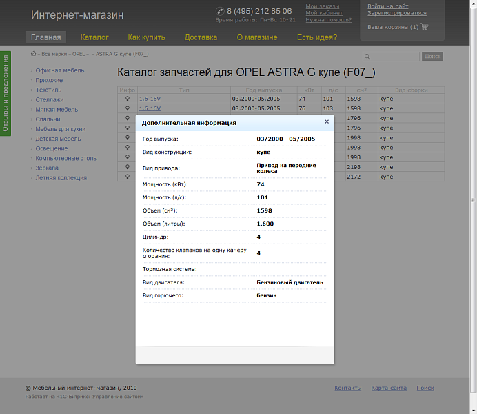Open the Как купить menu
Image resolution: width=477 pixels, height=414 pixels.
click(x=146, y=37)
